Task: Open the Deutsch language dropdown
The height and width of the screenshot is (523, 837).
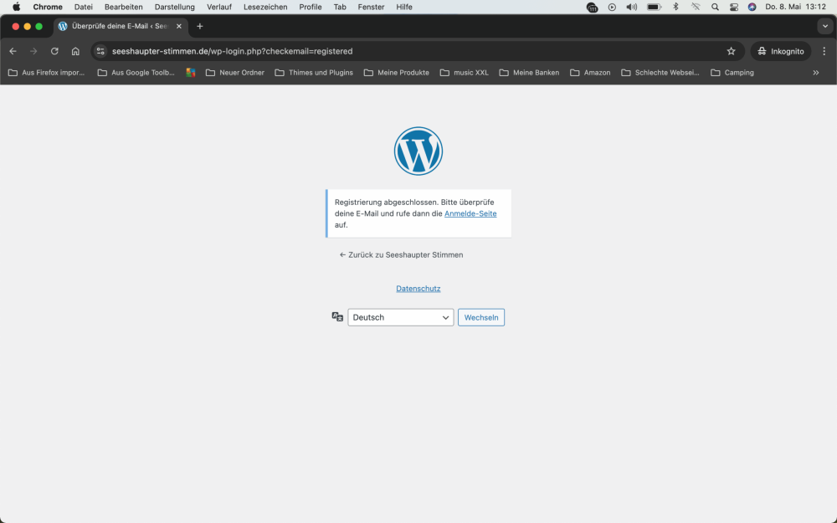Action: pos(400,317)
